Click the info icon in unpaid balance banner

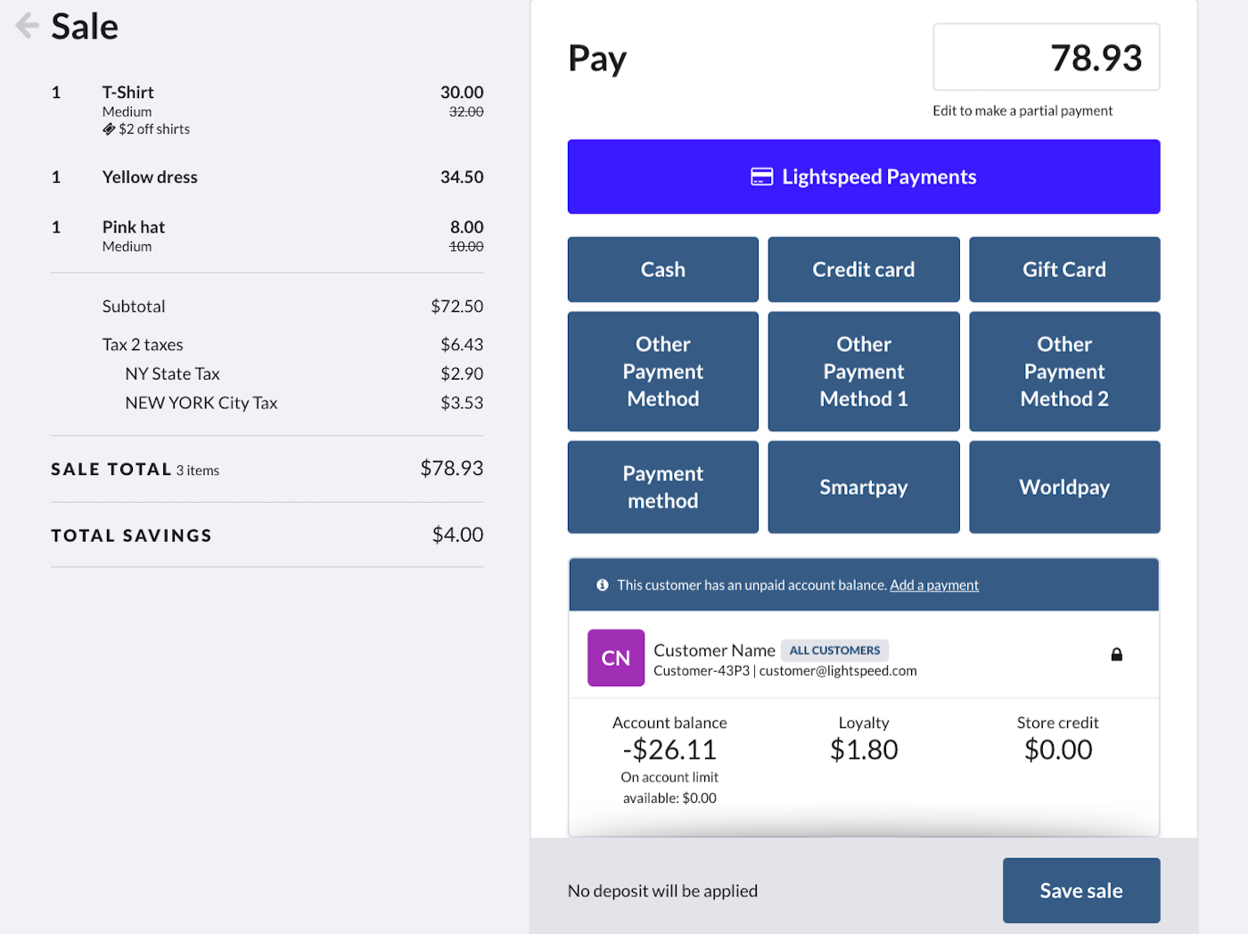(x=603, y=586)
